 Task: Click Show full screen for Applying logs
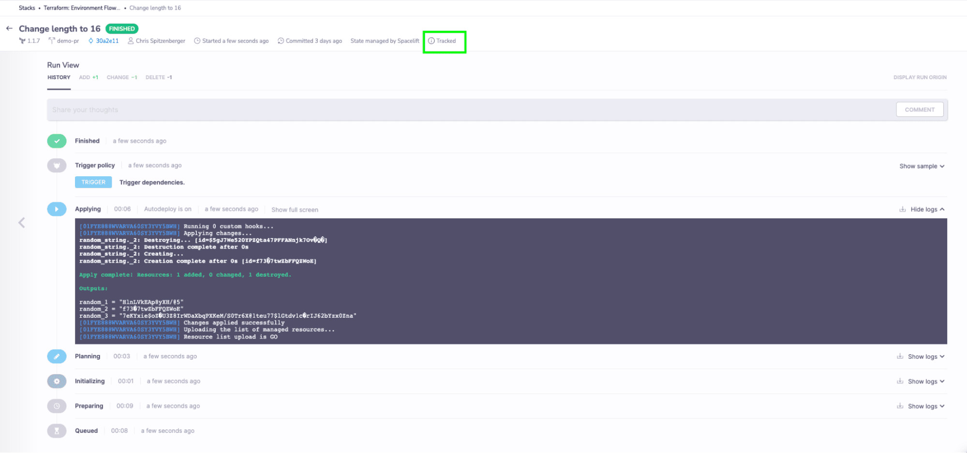[x=295, y=210]
